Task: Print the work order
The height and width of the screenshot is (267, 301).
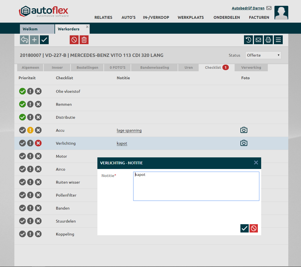Action: click(268, 40)
